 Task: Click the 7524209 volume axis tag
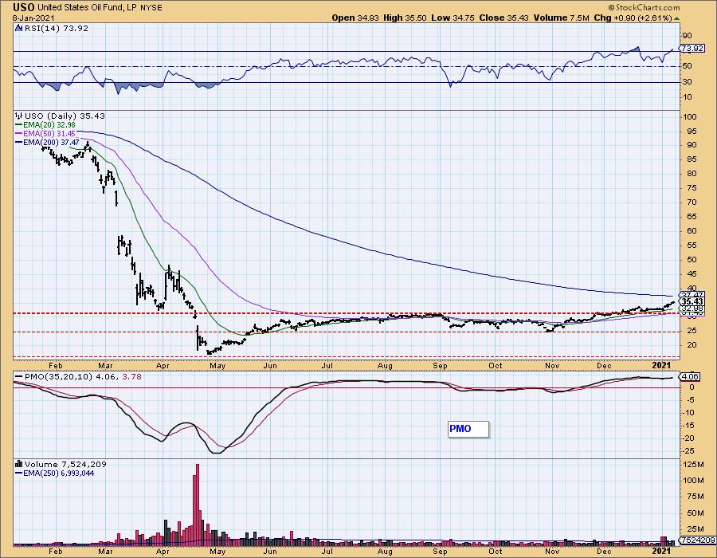[x=698, y=540]
